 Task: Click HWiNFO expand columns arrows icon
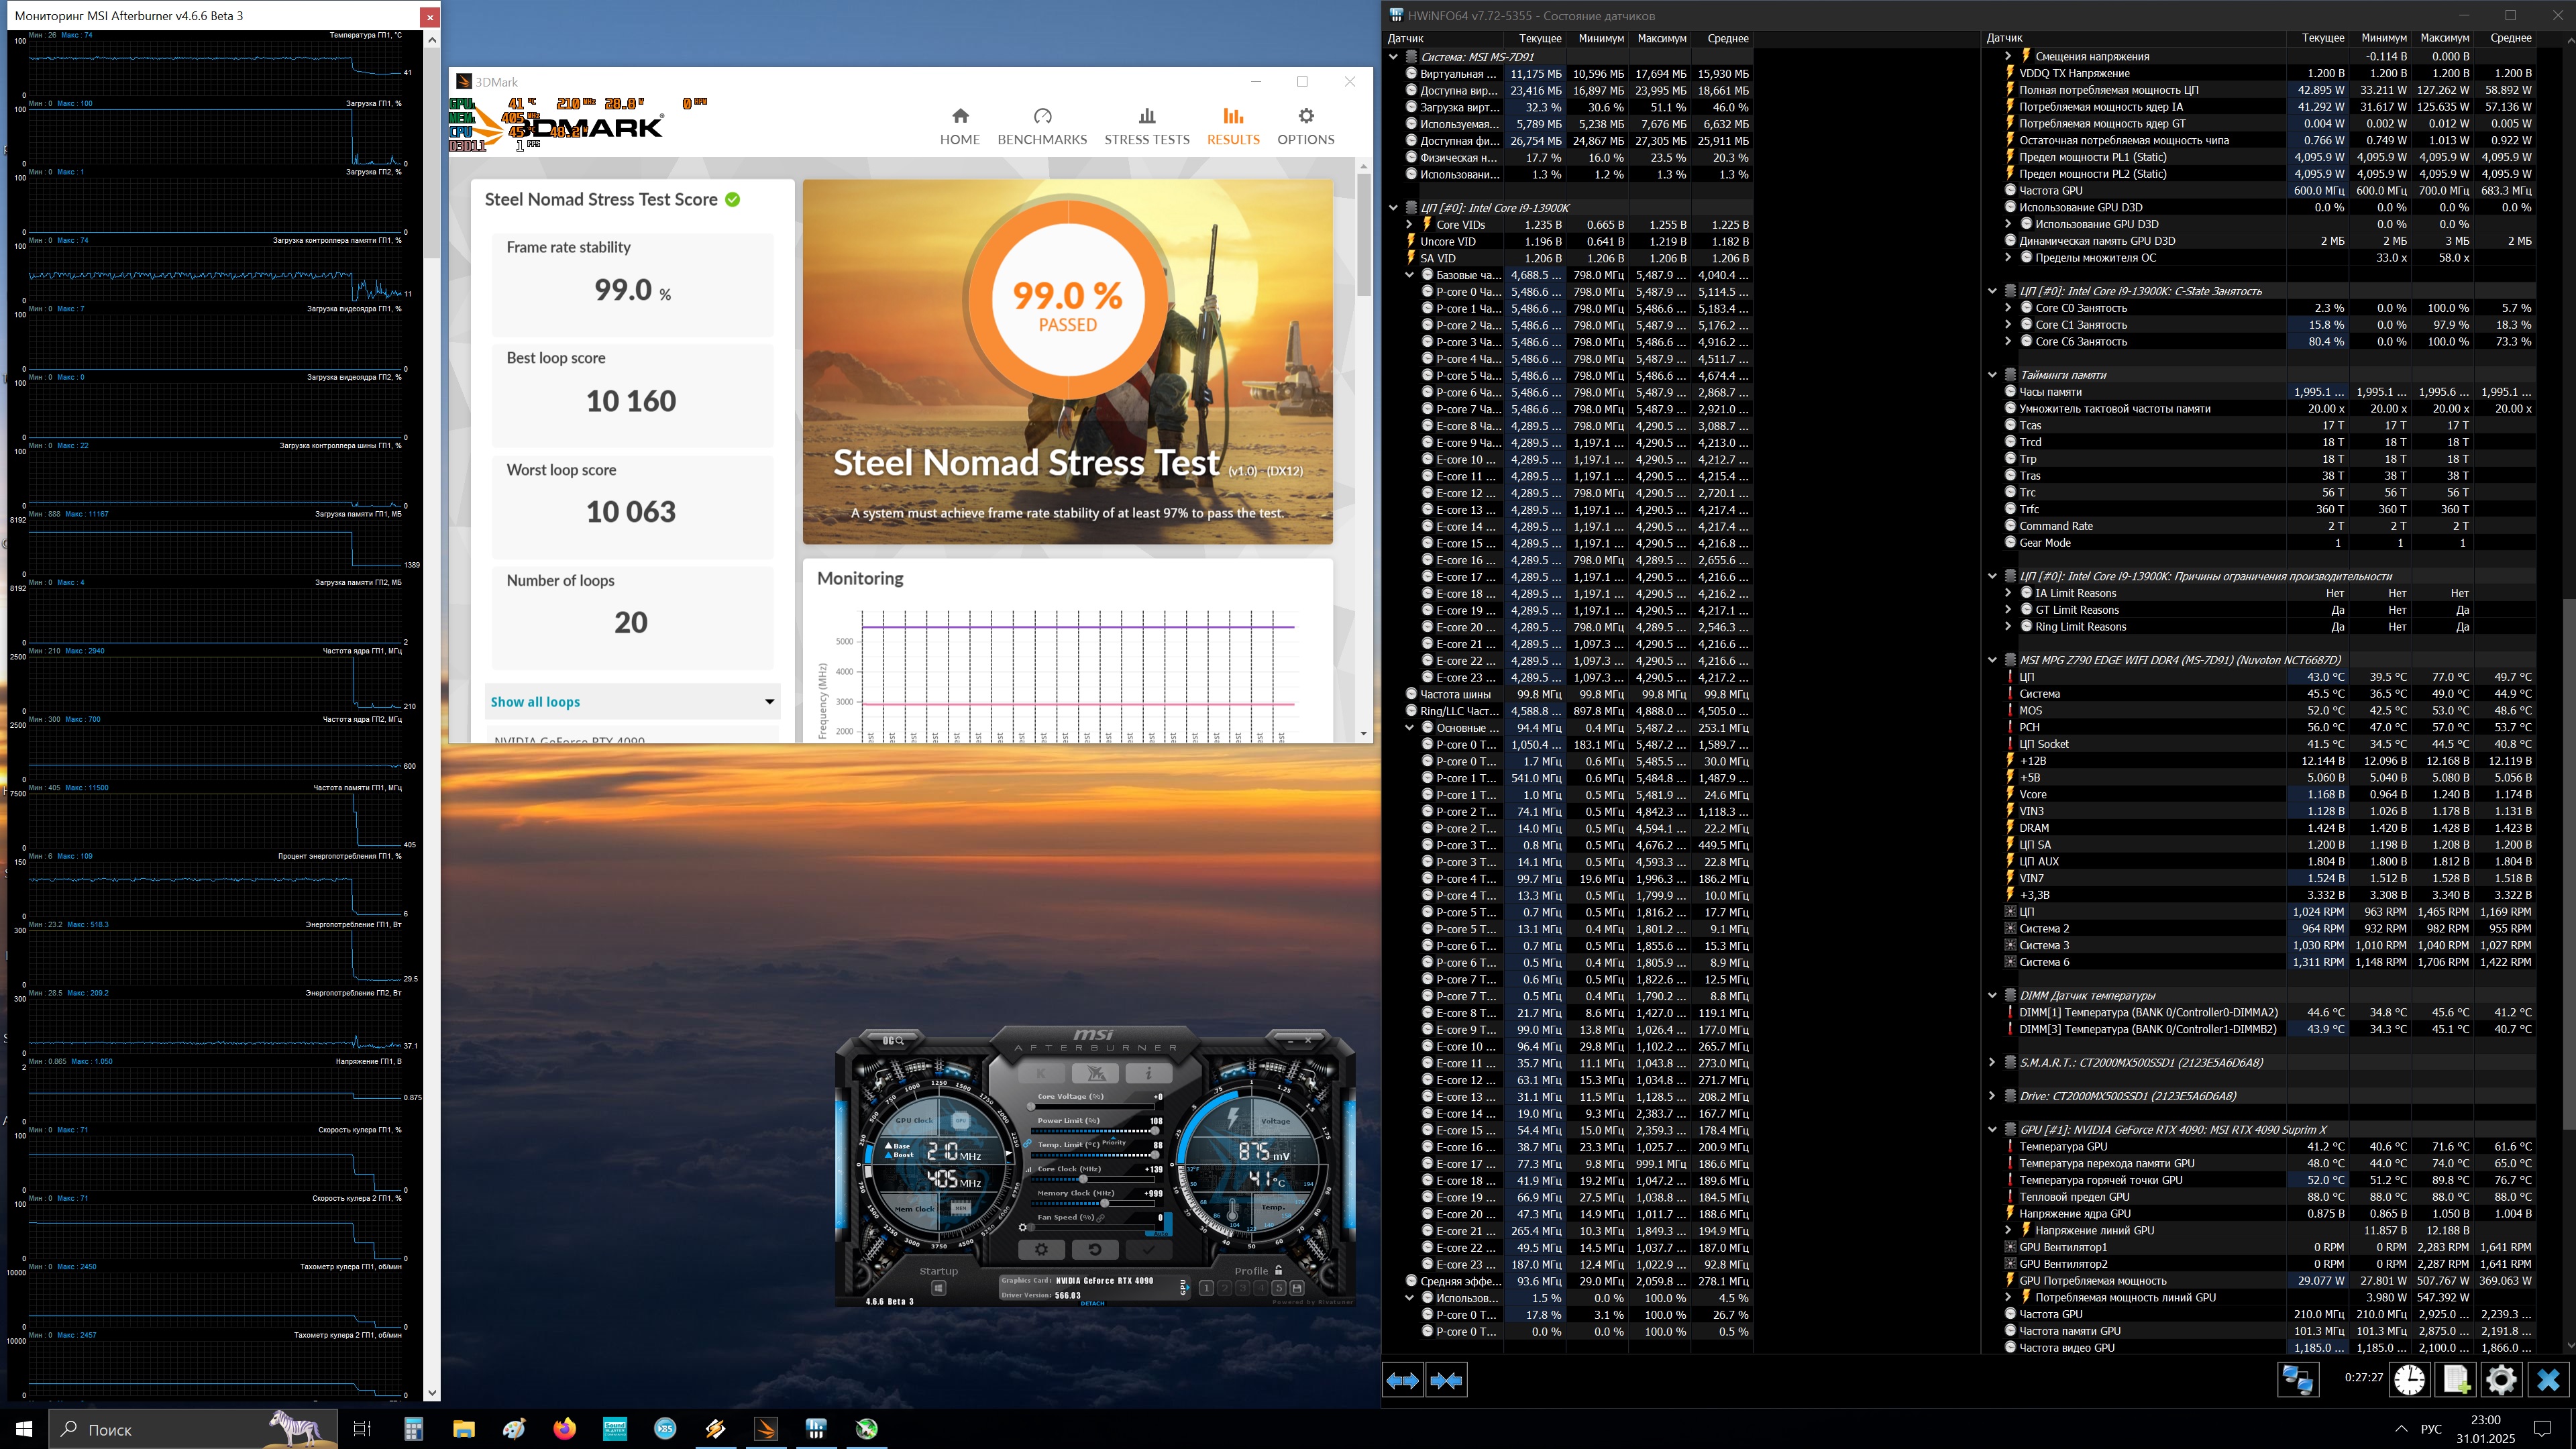click(1402, 1381)
